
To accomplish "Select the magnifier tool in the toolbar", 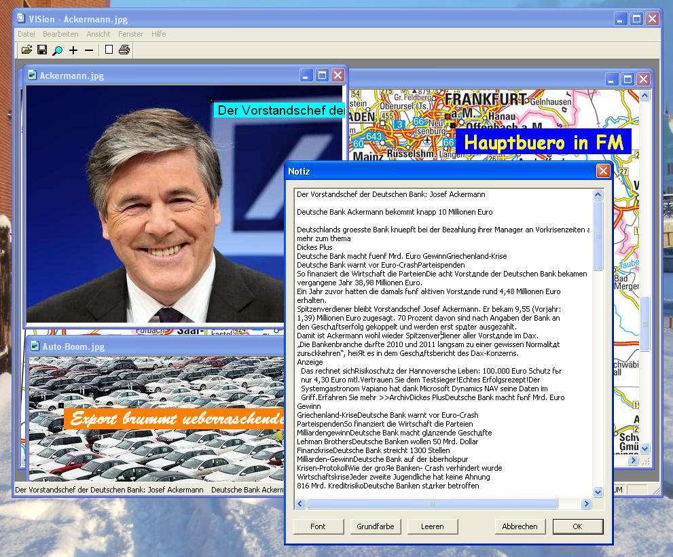I will point(58,50).
